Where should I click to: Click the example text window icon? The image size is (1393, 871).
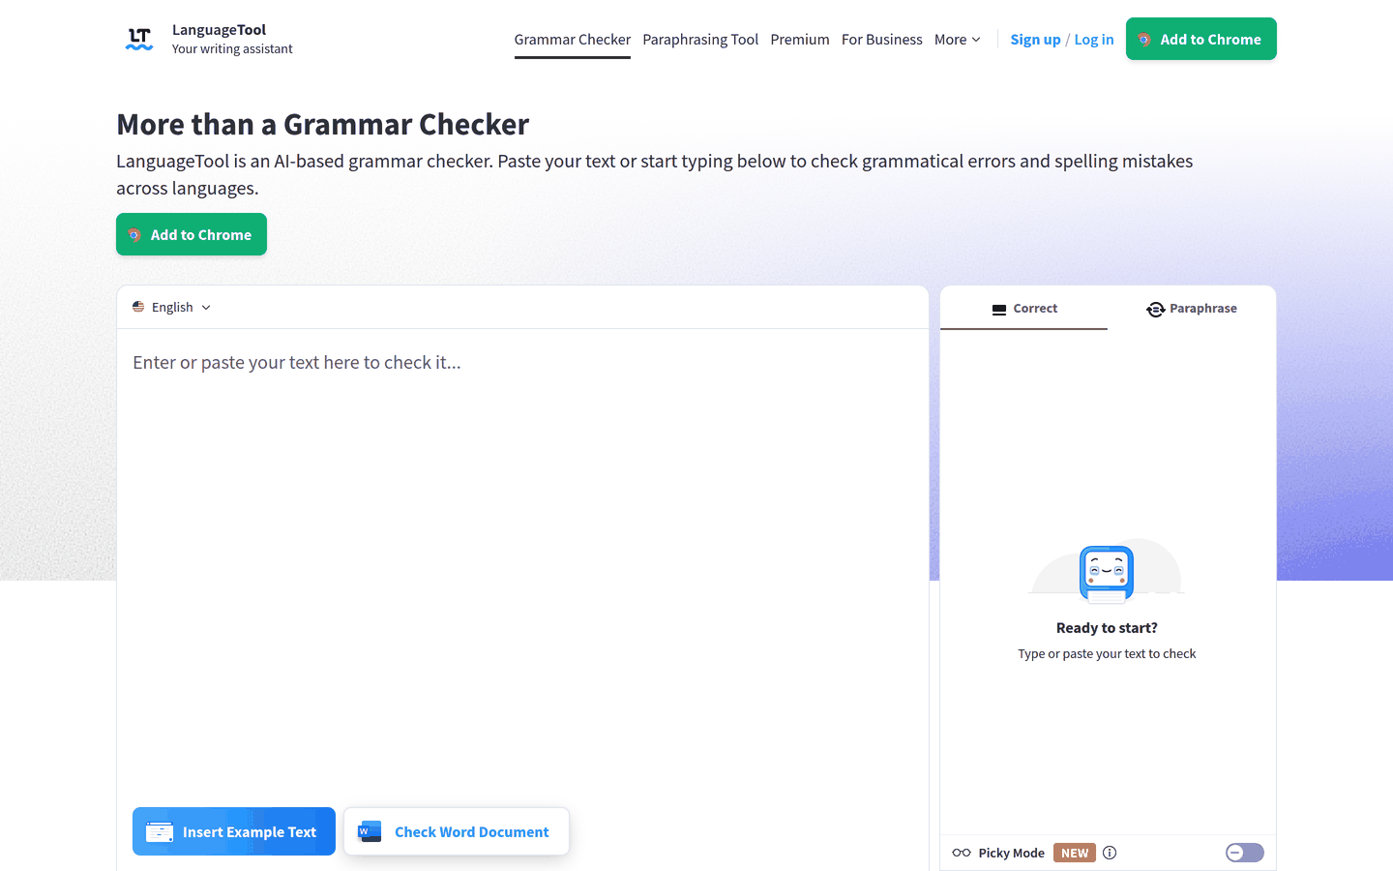160,831
